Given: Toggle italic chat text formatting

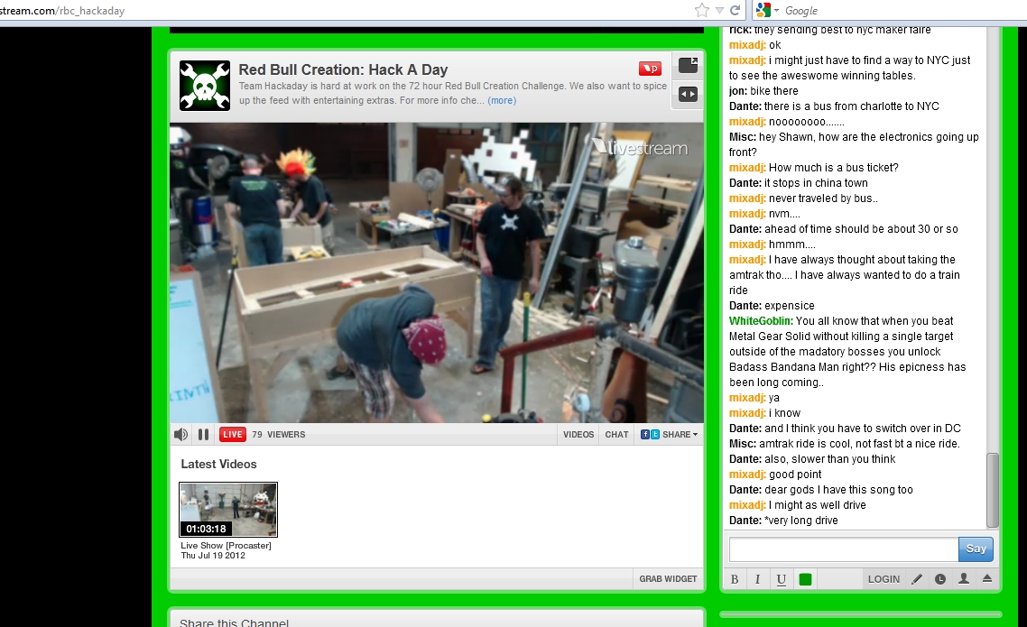Looking at the screenshot, I should click(757, 579).
